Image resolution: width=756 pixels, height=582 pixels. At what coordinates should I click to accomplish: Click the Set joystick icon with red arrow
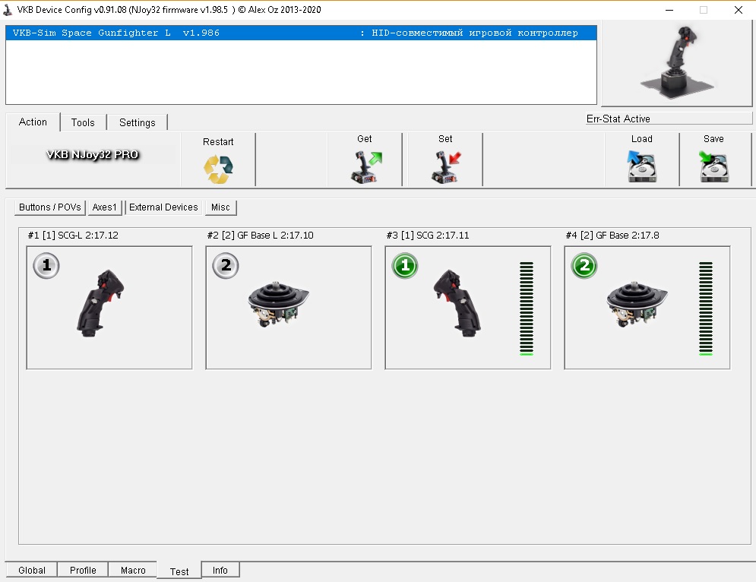(446, 167)
